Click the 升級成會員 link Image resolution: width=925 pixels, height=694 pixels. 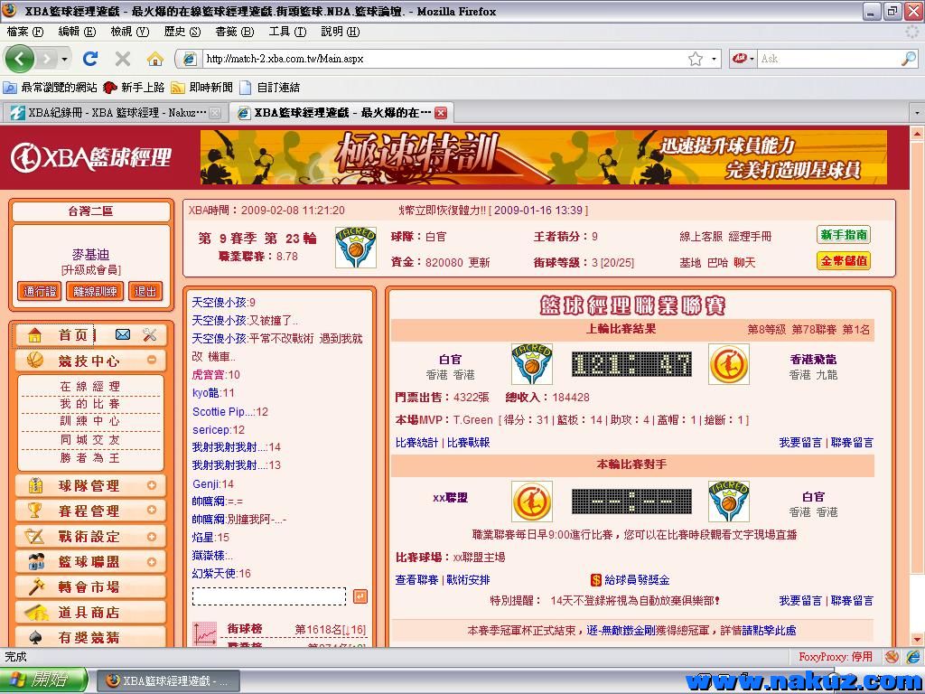pos(91,270)
